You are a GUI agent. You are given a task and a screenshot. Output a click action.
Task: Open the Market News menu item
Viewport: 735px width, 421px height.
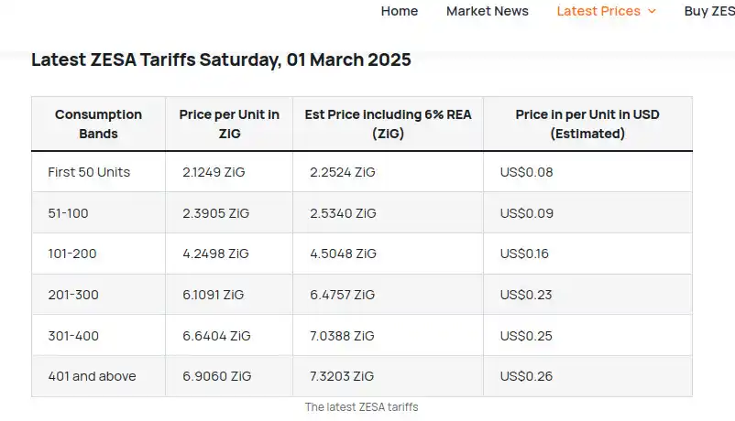click(487, 11)
